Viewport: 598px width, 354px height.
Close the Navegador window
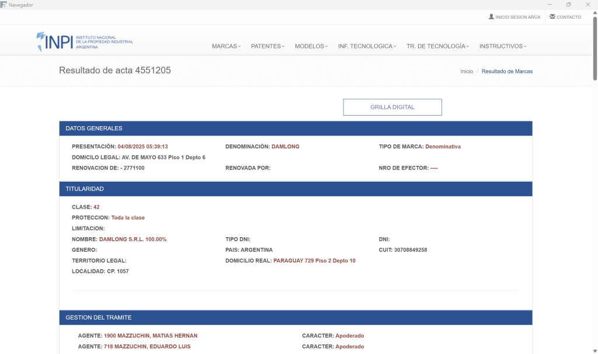[x=587, y=5]
